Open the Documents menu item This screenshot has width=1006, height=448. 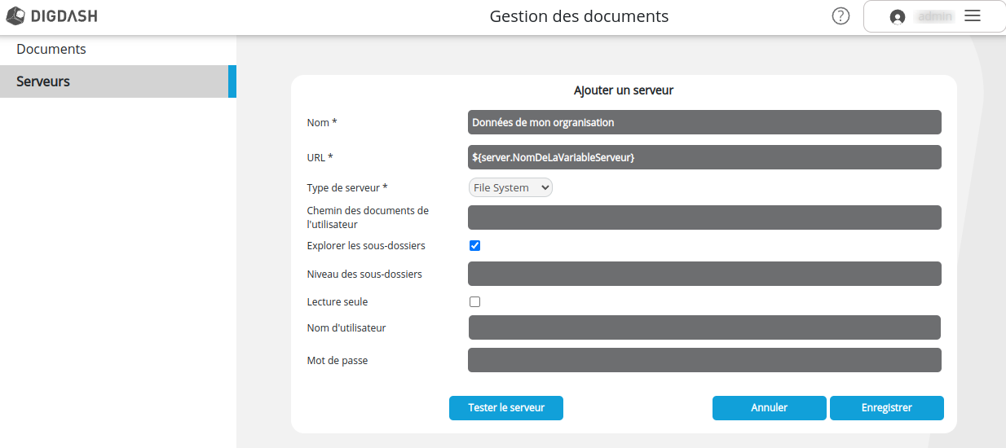click(51, 49)
